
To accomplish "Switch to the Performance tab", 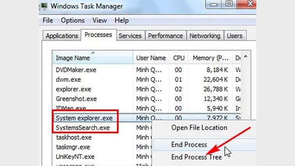I will click(x=165, y=36).
